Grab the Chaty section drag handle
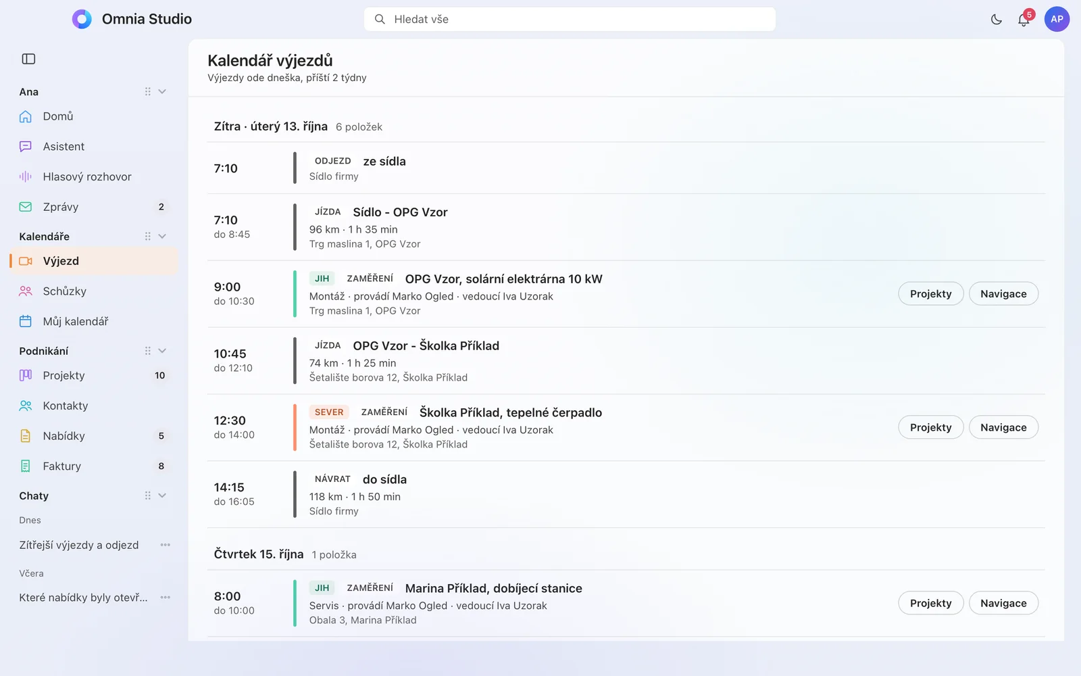 147,496
